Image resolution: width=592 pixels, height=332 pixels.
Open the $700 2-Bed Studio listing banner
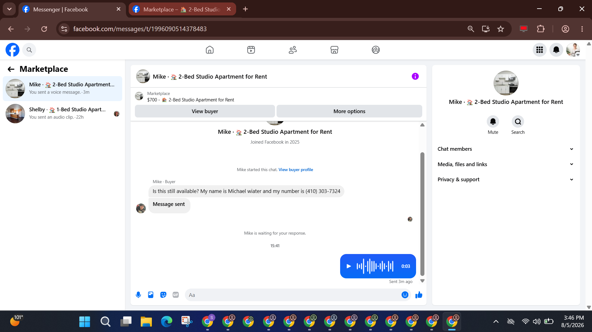(190, 96)
